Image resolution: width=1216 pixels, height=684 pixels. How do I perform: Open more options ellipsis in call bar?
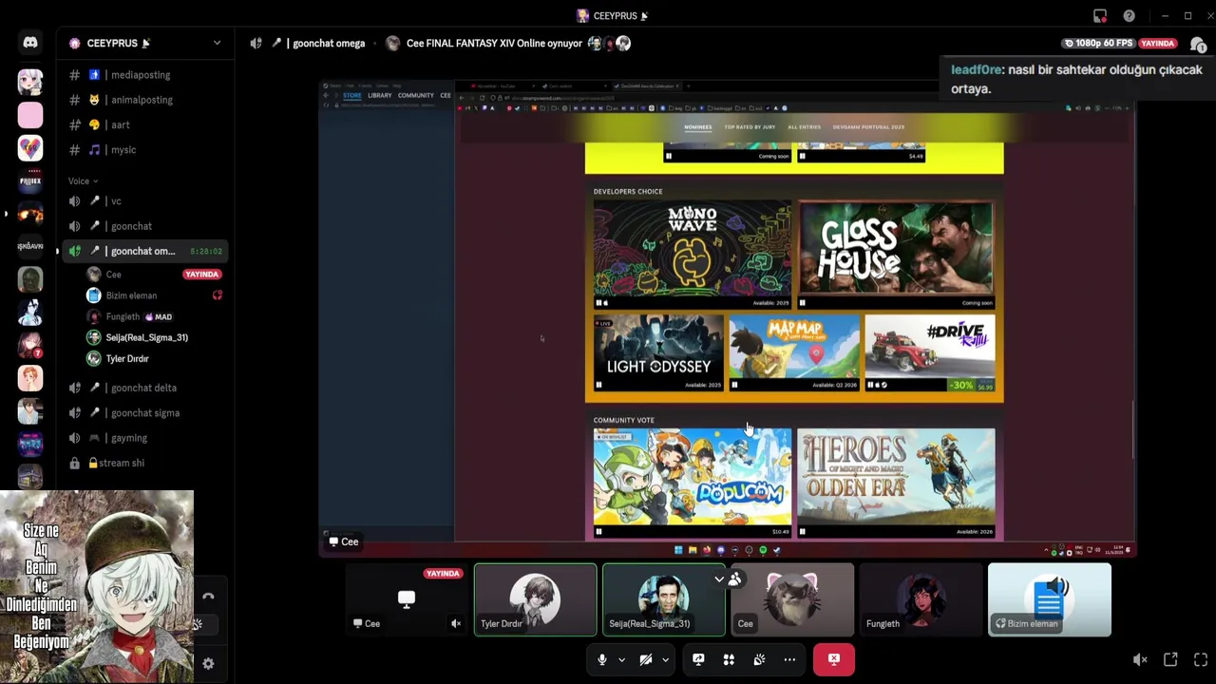(x=789, y=659)
